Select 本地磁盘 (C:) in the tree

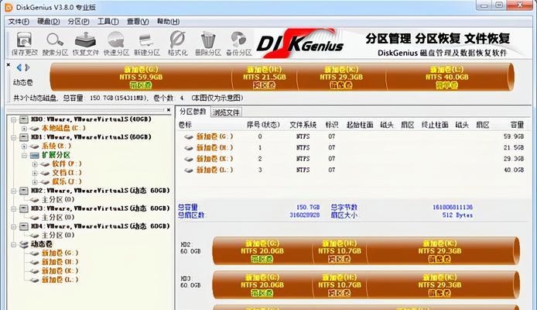(63, 128)
